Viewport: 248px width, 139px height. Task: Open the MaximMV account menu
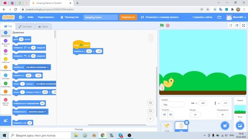[x=236, y=17]
